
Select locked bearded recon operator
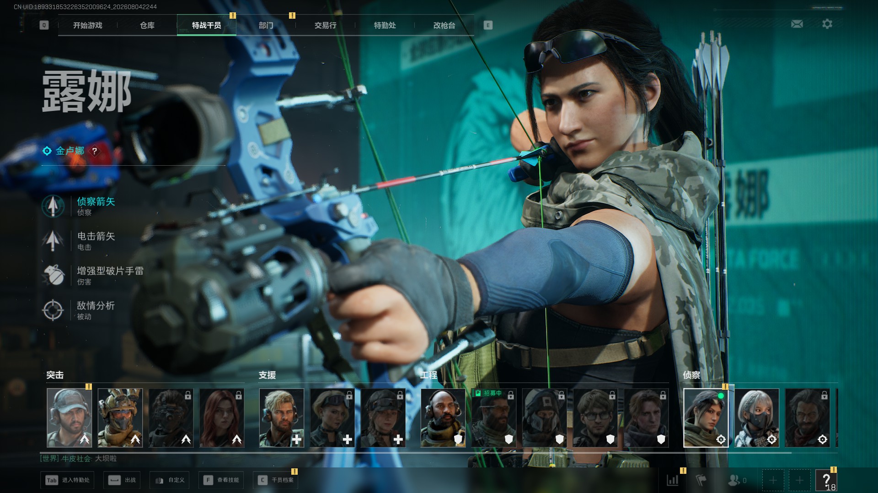(x=808, y=418)
